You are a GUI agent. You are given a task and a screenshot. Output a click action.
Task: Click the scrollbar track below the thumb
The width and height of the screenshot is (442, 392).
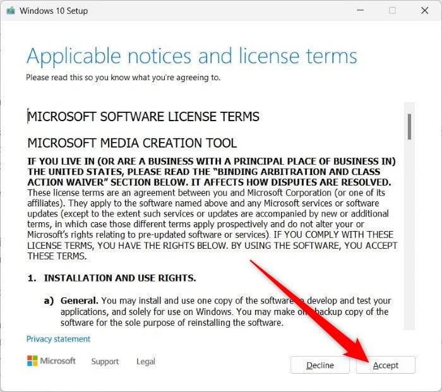pyautogui.click(x=409, y=234)
